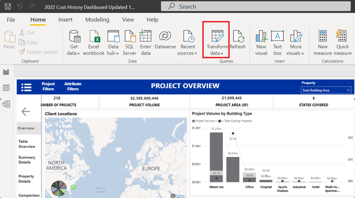Click the Attribute Filters button
The image size is (355, 198).
click(x=73, y=87)
